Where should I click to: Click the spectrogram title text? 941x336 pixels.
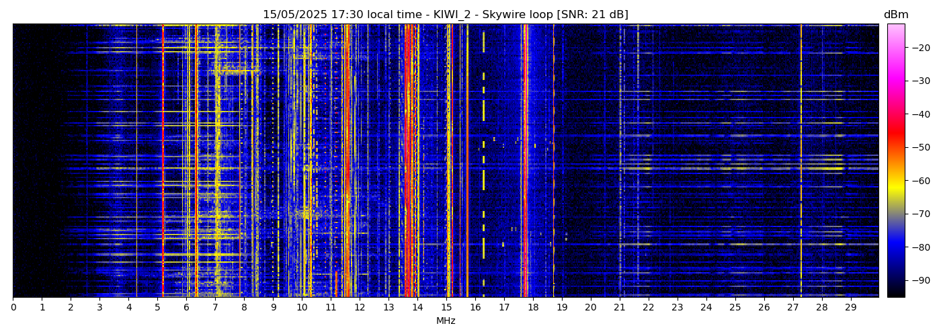coord(445,15)
